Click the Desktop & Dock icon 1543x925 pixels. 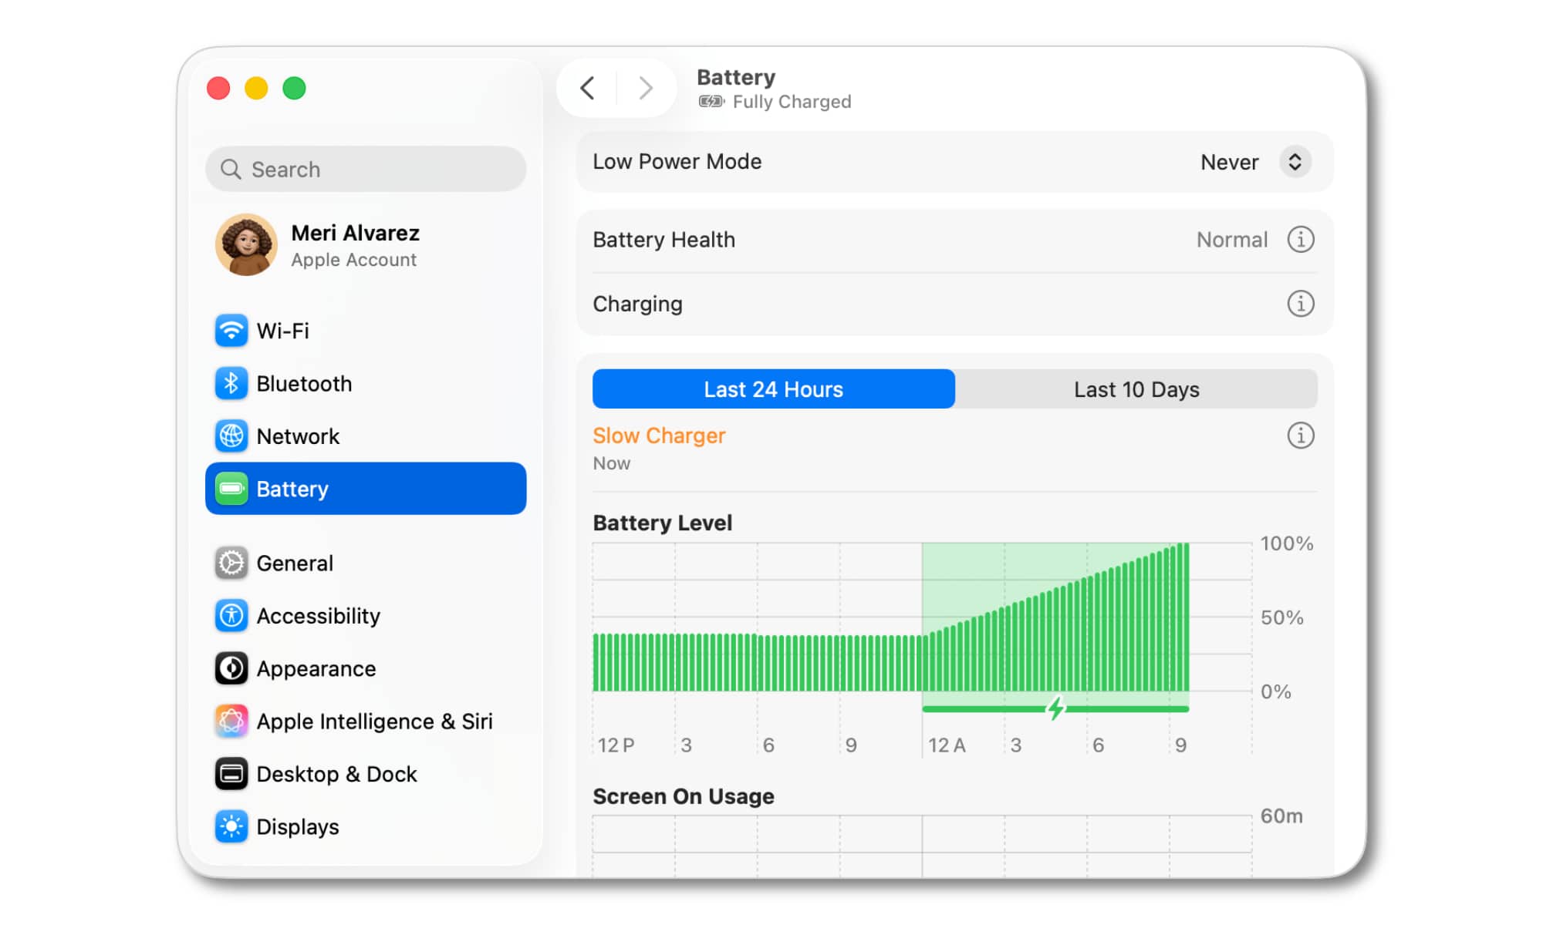(231, 774)
